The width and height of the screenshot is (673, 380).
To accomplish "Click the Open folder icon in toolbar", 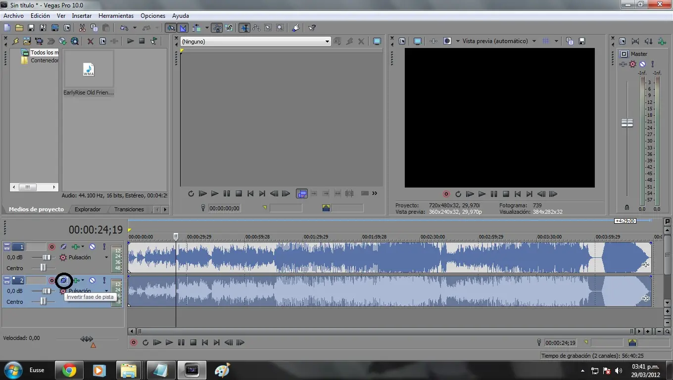I will (x=19, y=28).
